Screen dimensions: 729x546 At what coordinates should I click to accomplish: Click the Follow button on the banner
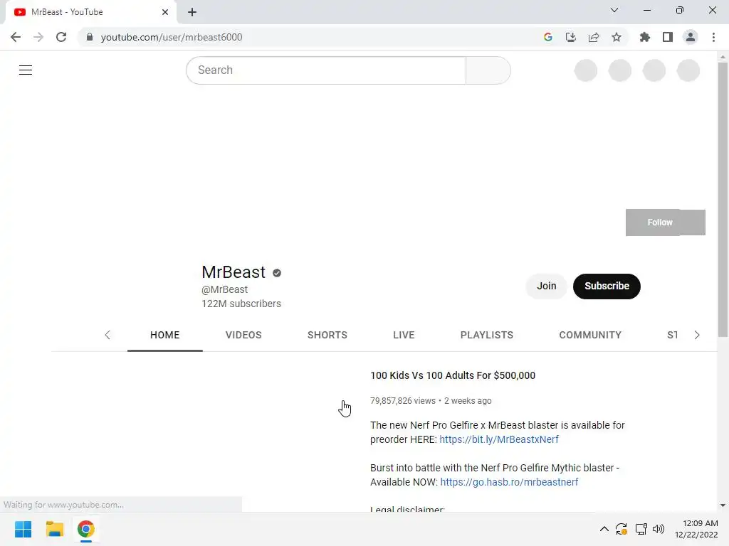coord(666,223)
